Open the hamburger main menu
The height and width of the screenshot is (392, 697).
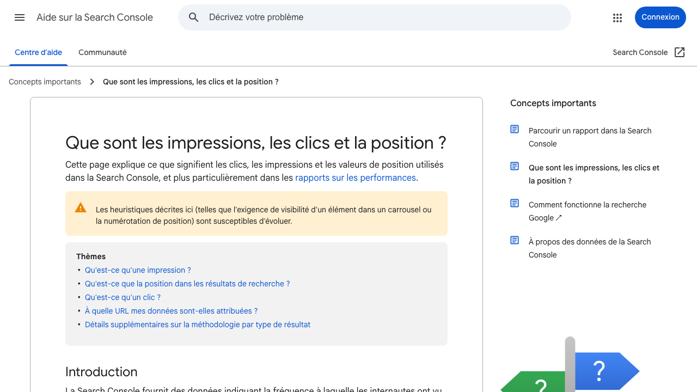(x=20, y=17)
